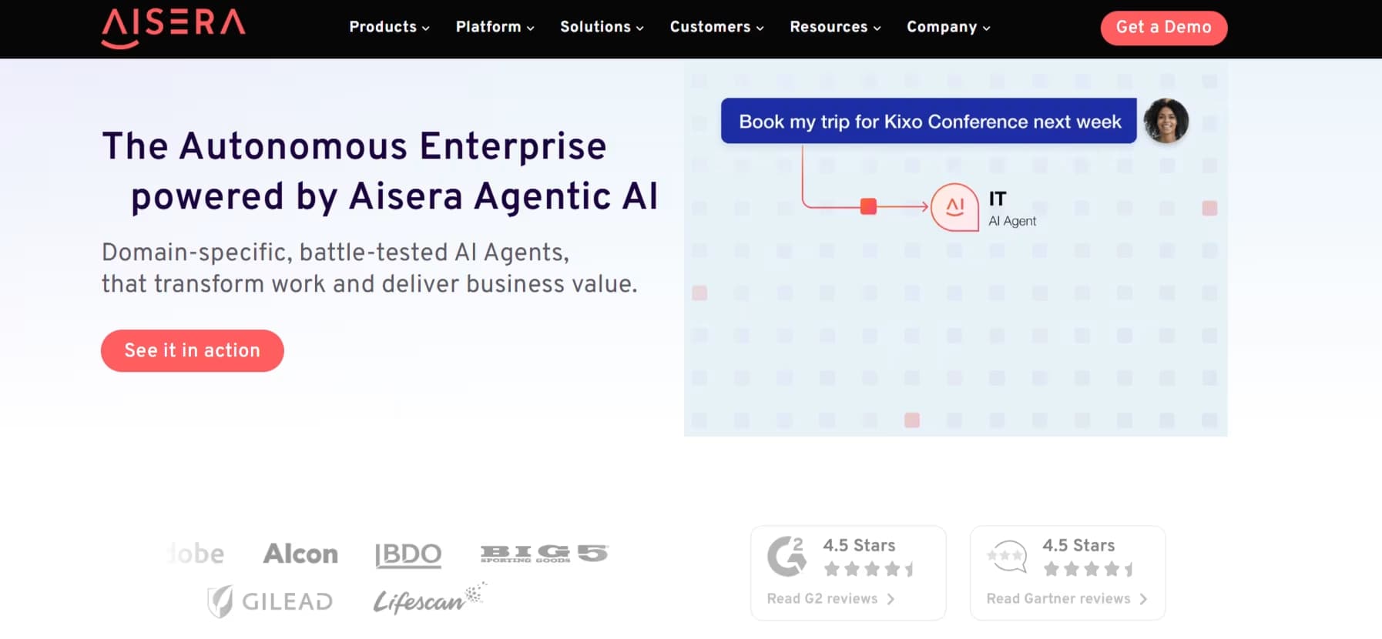Click the Big 5 Sporting Goods logo

[x=545, y=552]
